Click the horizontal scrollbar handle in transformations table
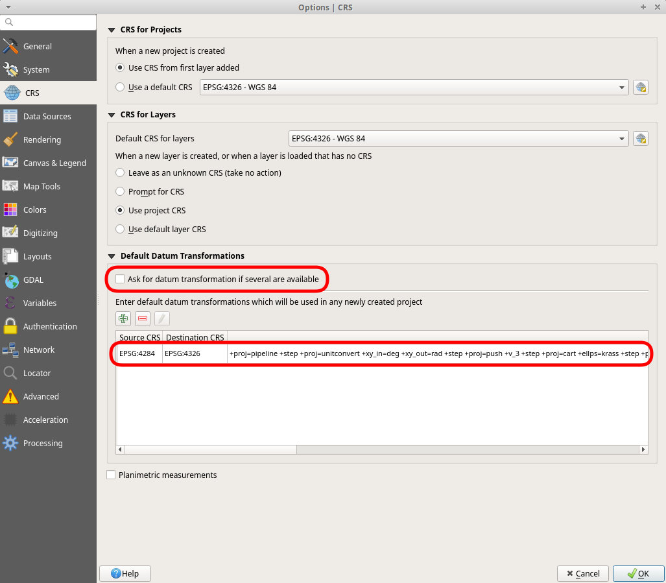This screenshot has height=583, width=666. coord(211,449)
